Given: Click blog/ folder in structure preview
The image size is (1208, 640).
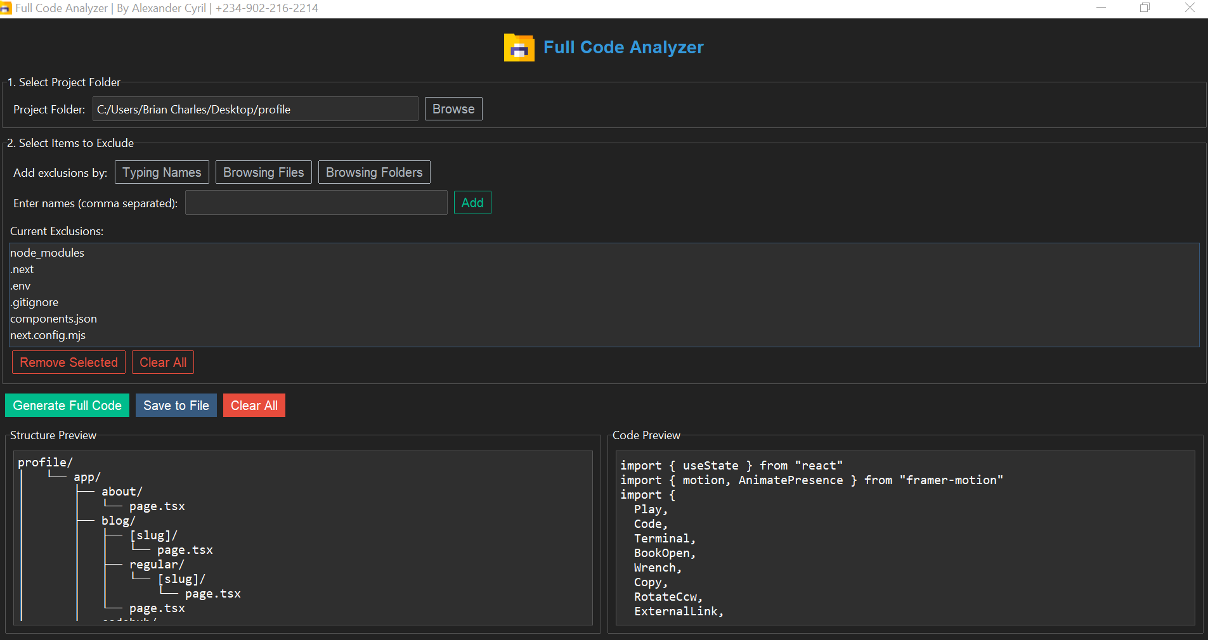Looking at the screenshot, I should click(x=119, y=521).
